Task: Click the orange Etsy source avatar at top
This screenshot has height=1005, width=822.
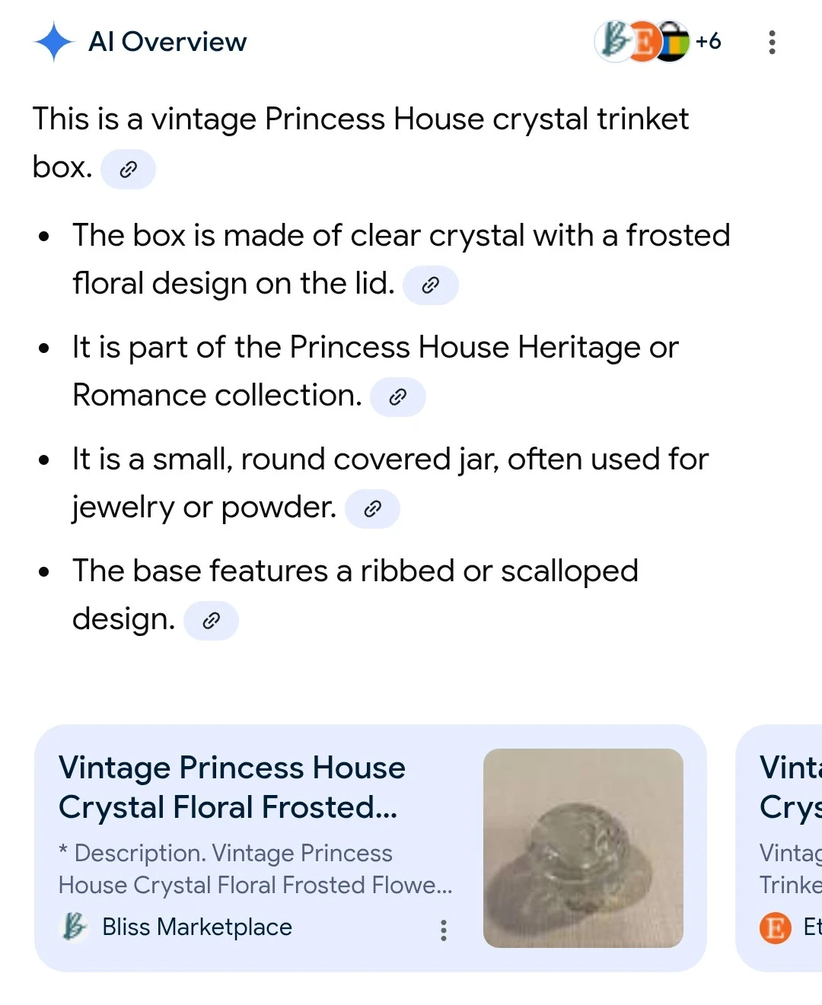Action: tap(643, 41)
